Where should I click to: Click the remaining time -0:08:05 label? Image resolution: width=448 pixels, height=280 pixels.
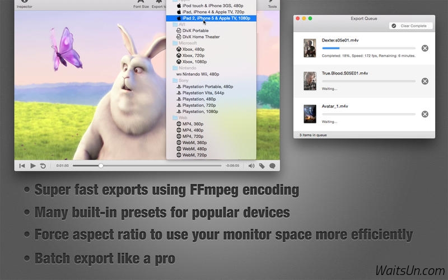232,166
